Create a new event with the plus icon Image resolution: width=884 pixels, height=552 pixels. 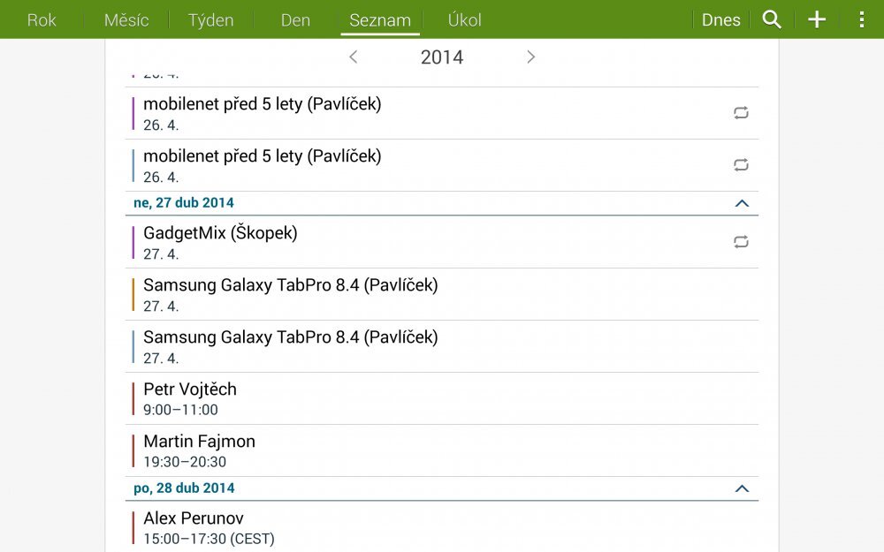point(816,19)
